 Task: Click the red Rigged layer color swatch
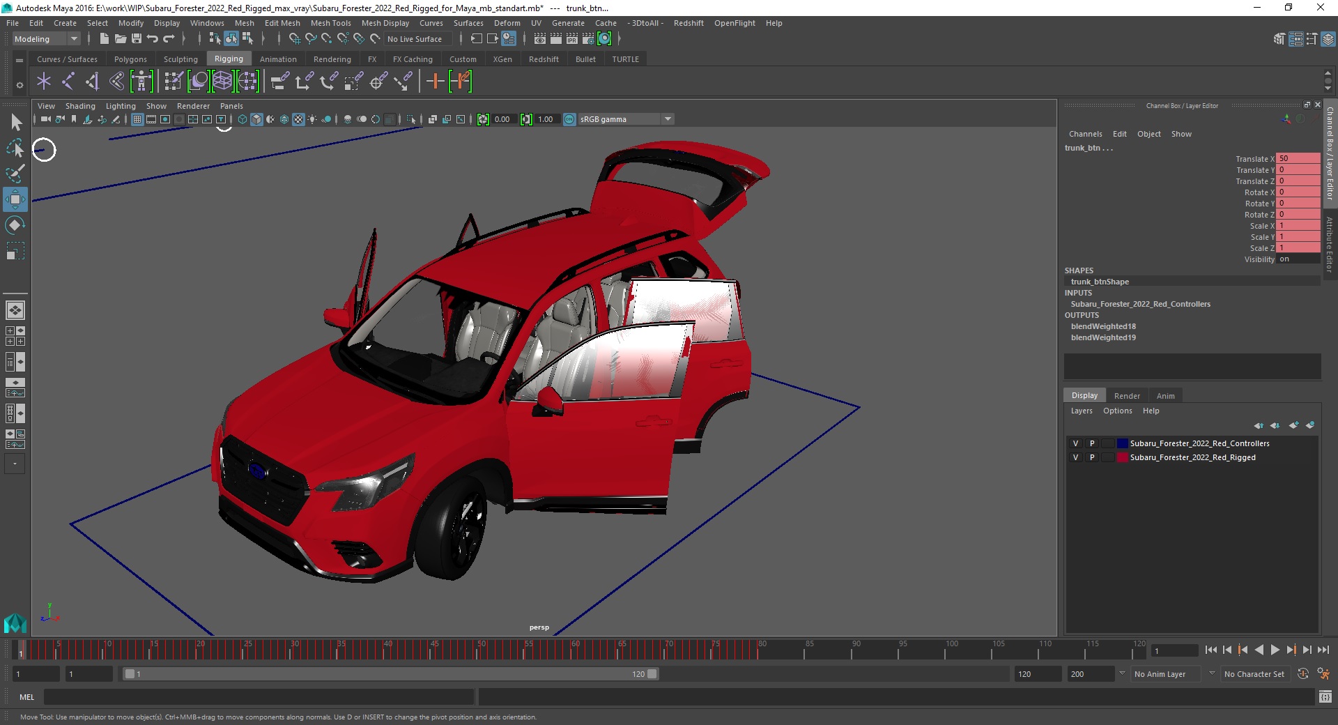(x=1122, y=457)
